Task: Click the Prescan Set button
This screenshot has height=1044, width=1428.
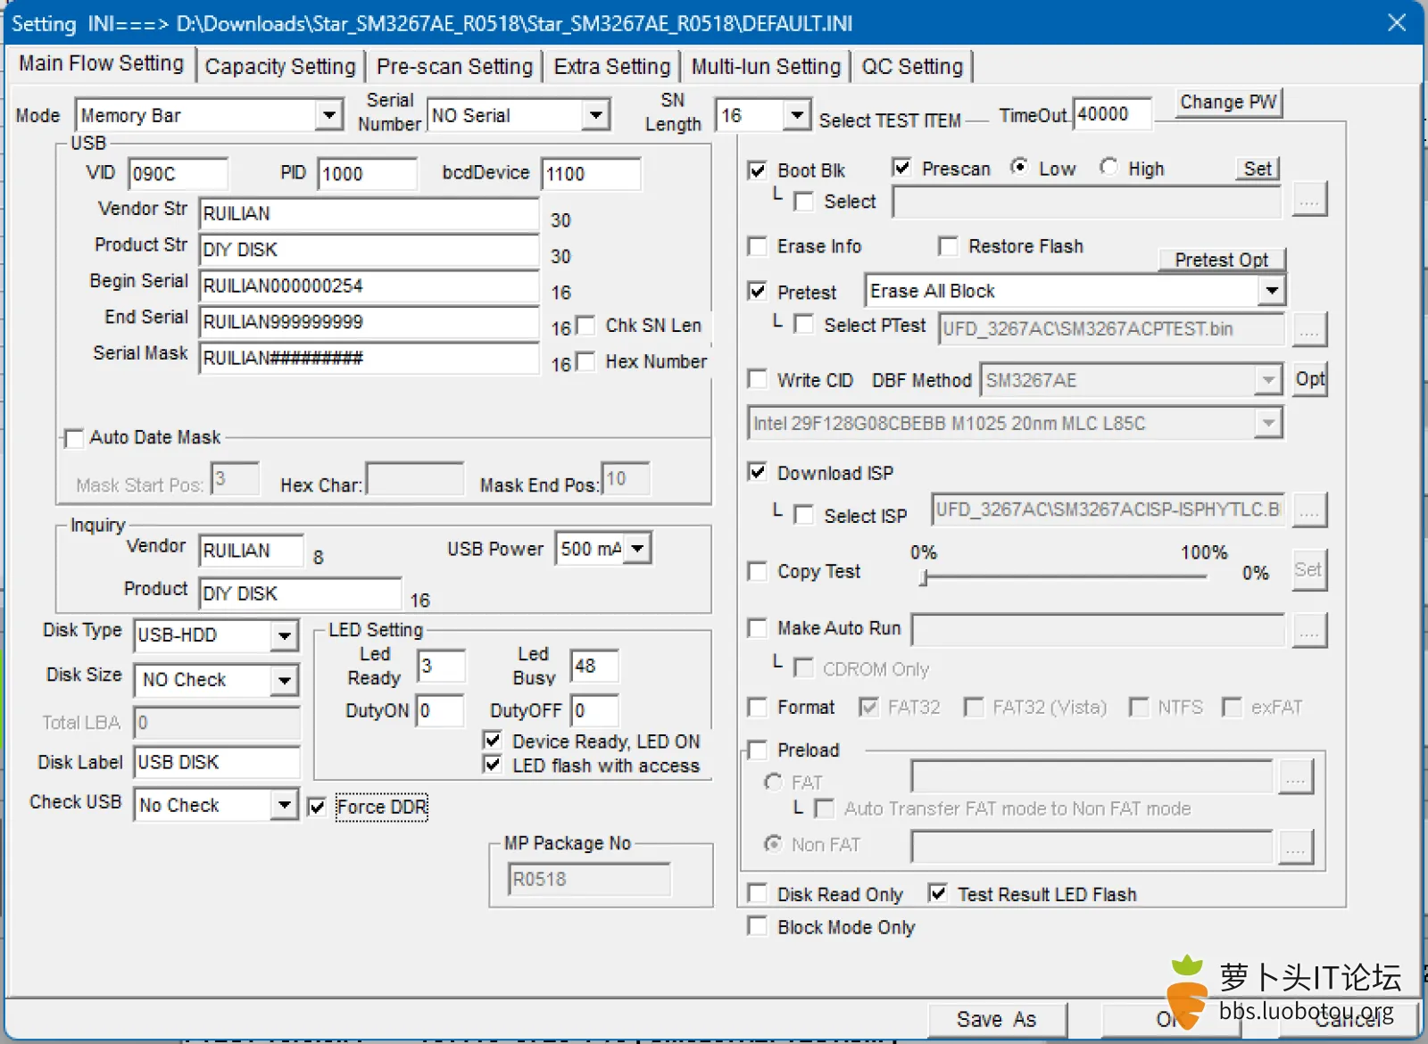Action: click(1258, 169)
